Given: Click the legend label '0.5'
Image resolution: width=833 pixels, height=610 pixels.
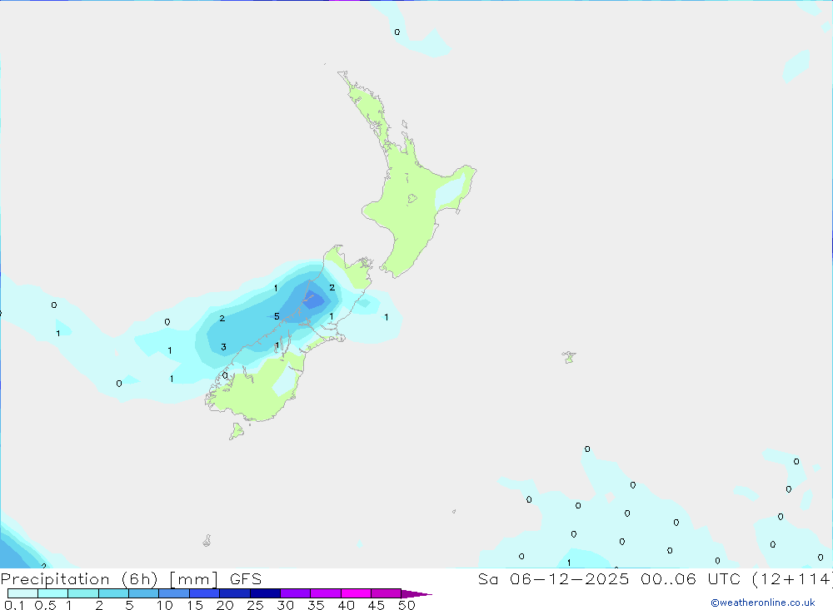Looking at the screenshot, I should pyautogui.click(x=45, y=605).
